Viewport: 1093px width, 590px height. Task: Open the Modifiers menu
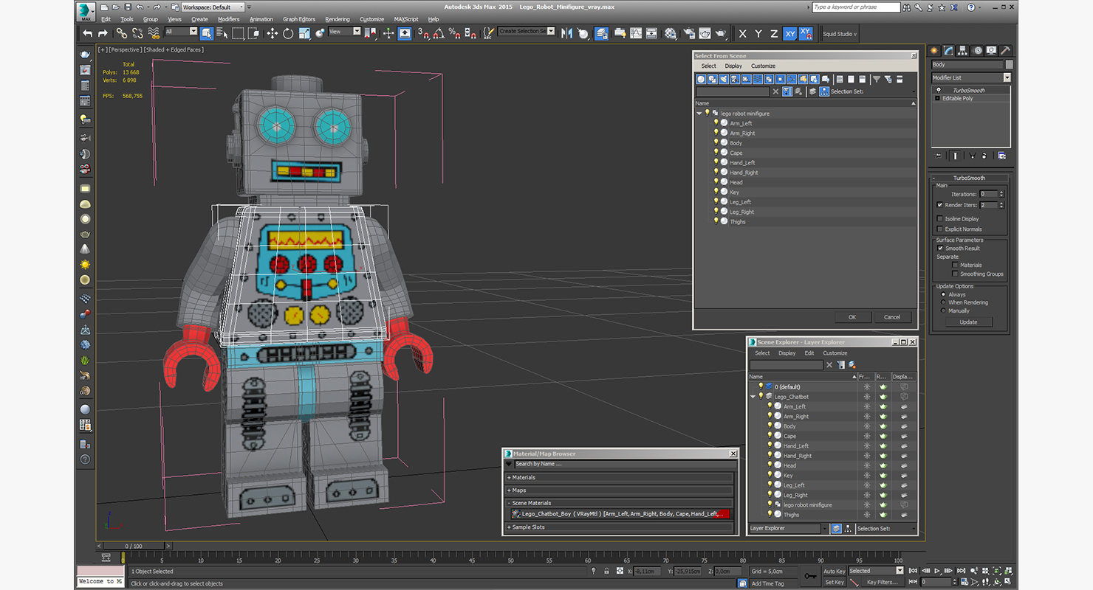click(x=228, y=19)
